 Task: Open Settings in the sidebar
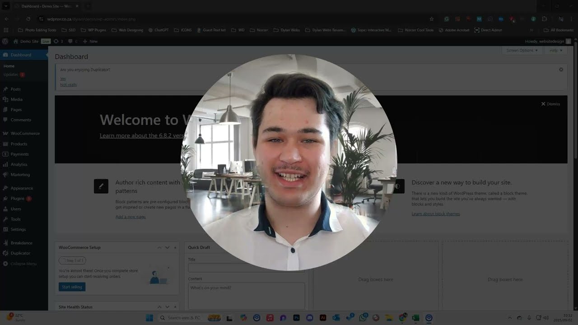[18, 229]
